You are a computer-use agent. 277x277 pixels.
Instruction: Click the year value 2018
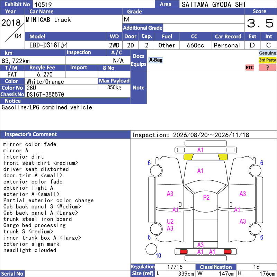click(11, 23)
